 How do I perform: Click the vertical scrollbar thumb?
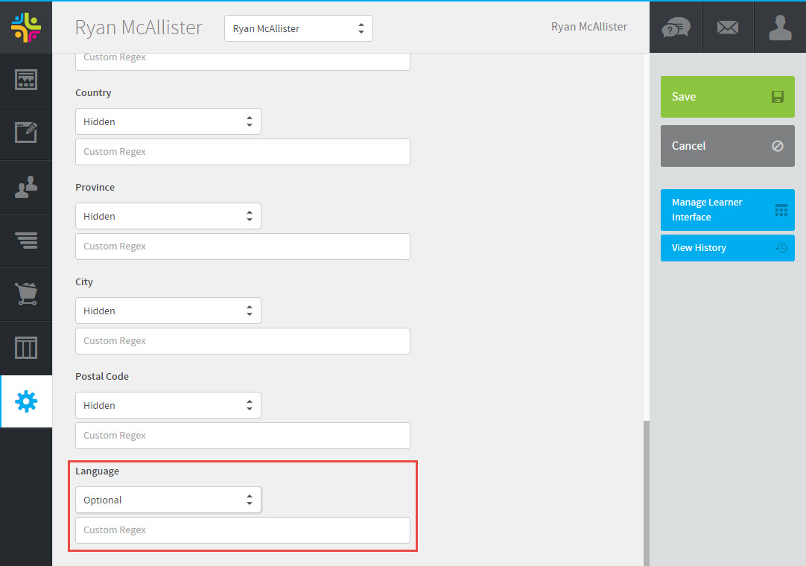coord(646,493)
